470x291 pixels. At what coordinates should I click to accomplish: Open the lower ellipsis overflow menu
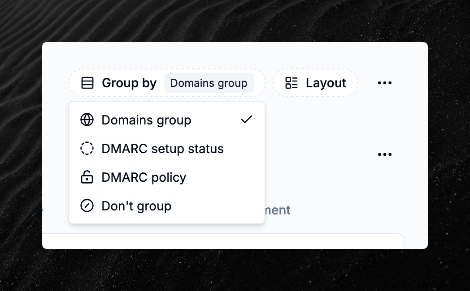click(x=384, y=154)
